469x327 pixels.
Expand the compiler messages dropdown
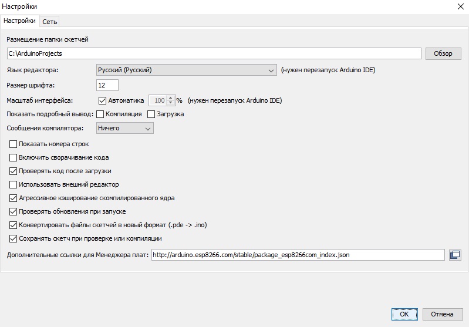click(125, 128)
